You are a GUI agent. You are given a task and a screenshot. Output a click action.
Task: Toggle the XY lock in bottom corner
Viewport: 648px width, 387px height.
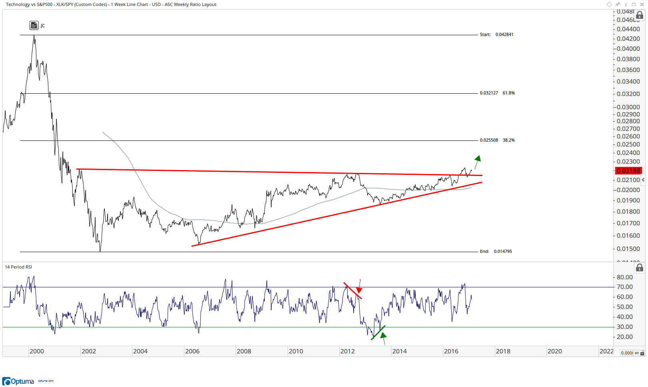click(x=639, y=353)
